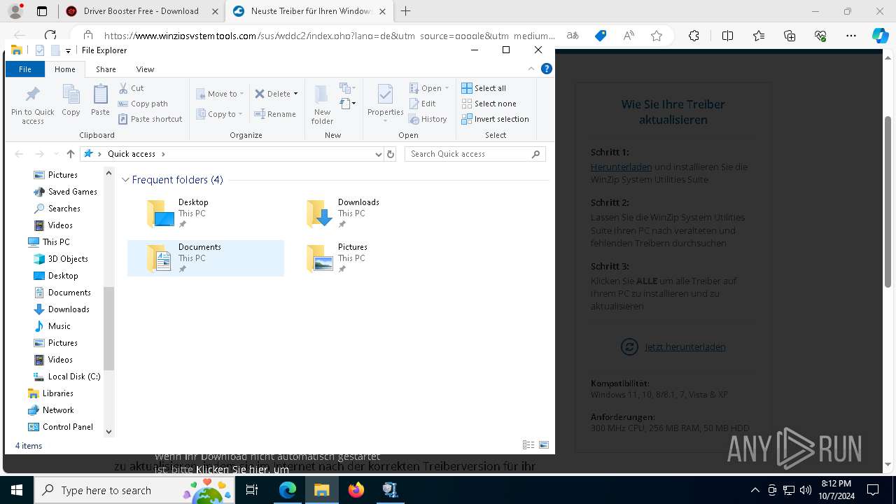Refresh the Quick access address bar
This screenshot has height=504, width=896.
[391, 154]
